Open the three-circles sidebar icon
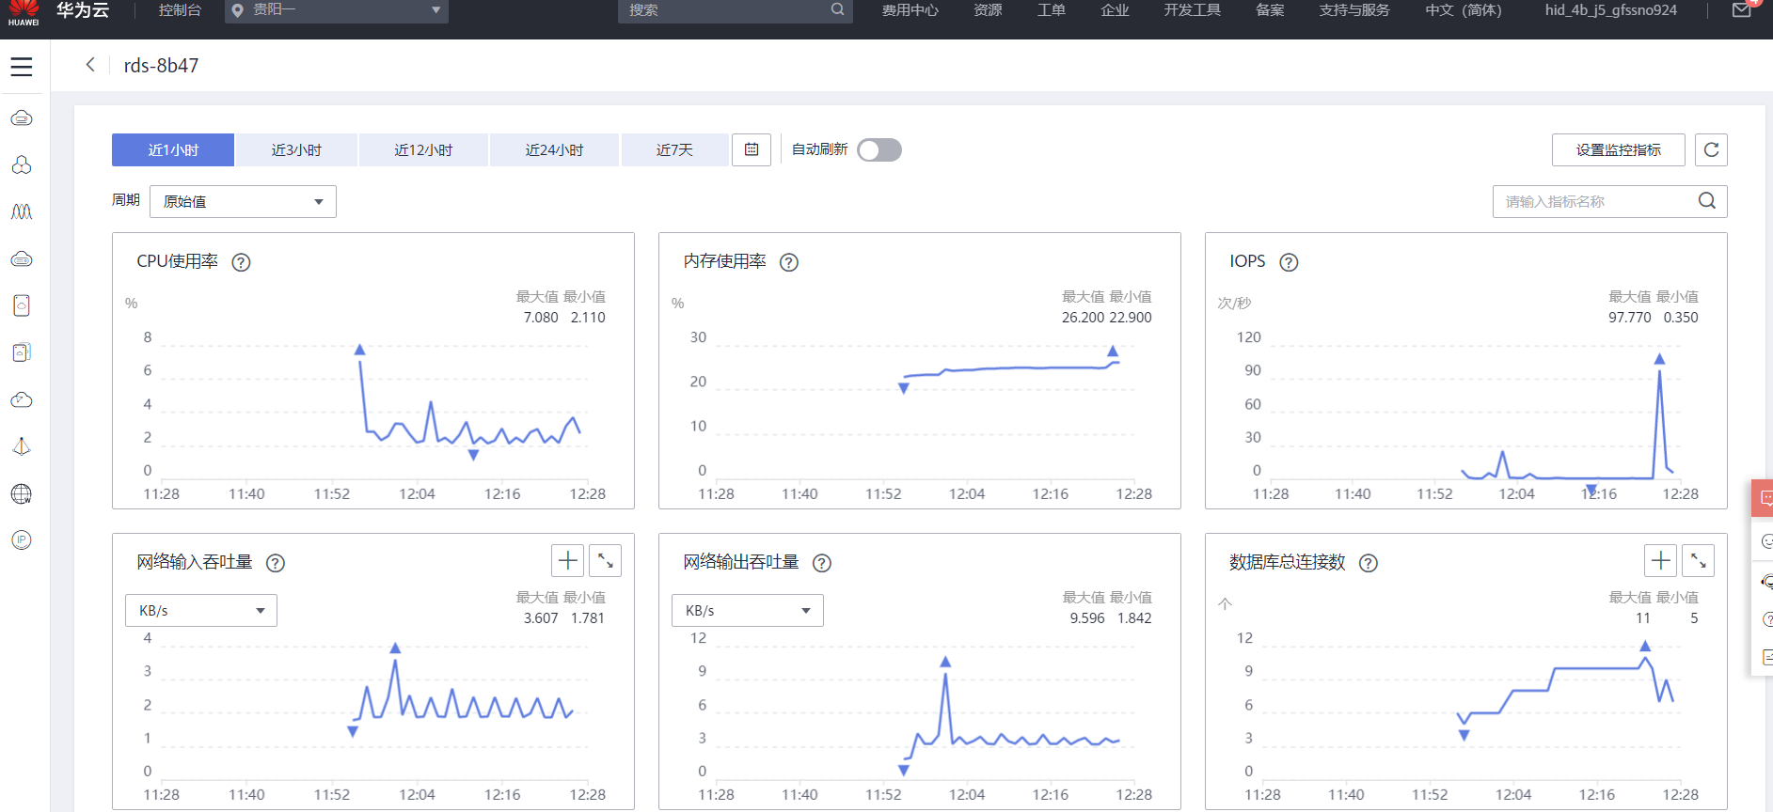Image resolution: width=1773 pixels, height=812 pixels. click(22, 165)
